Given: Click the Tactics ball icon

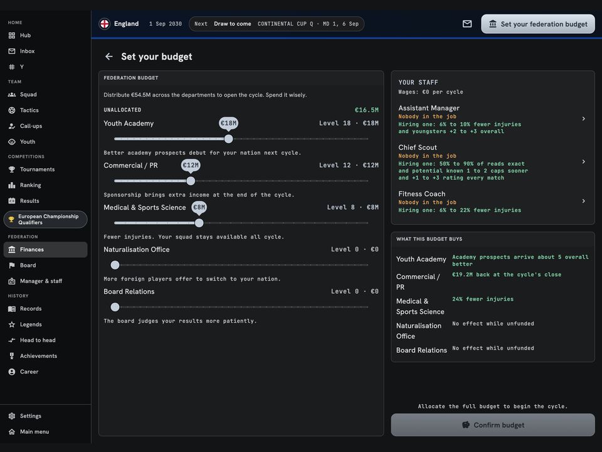Looking at the screenshot, I should tap(12, 110).
